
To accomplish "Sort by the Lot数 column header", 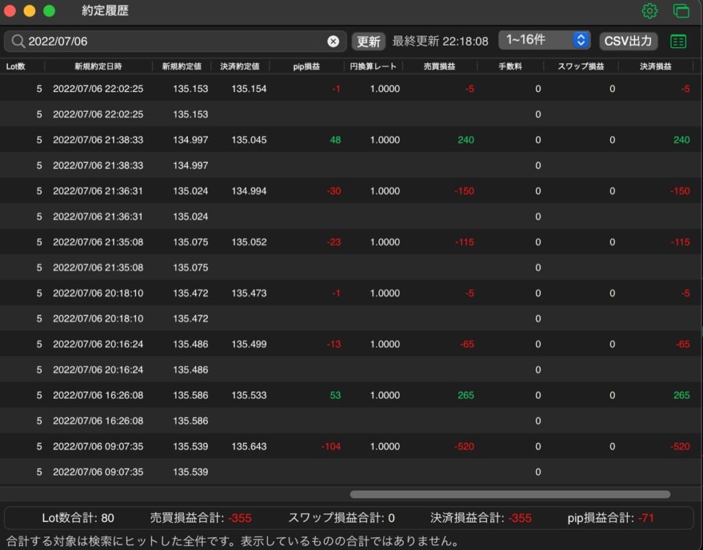I will (16, 67).
